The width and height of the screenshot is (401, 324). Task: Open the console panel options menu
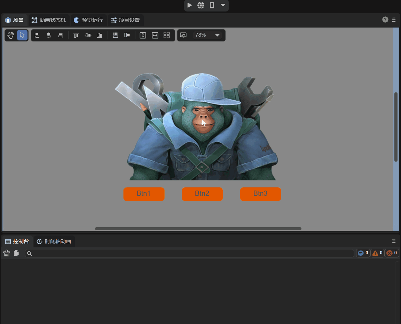[394, 241]
